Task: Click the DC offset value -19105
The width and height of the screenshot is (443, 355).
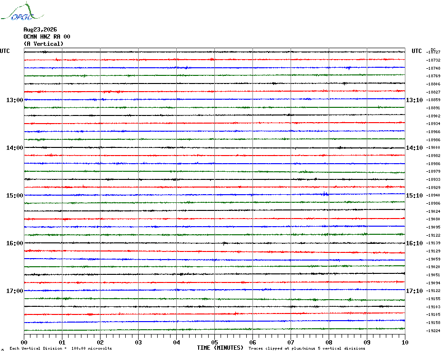Action: point(433,314)
